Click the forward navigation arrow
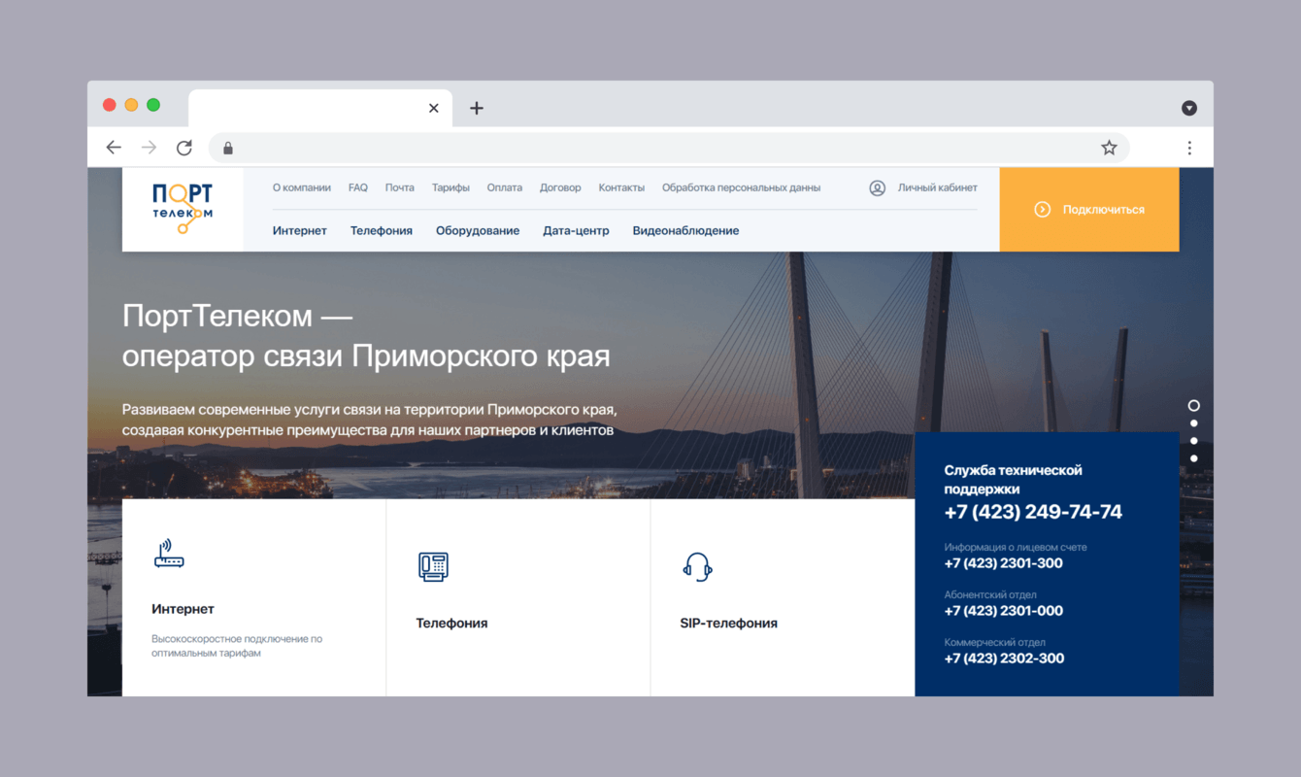Viewport: 1301px width, 777px height. 149,147
